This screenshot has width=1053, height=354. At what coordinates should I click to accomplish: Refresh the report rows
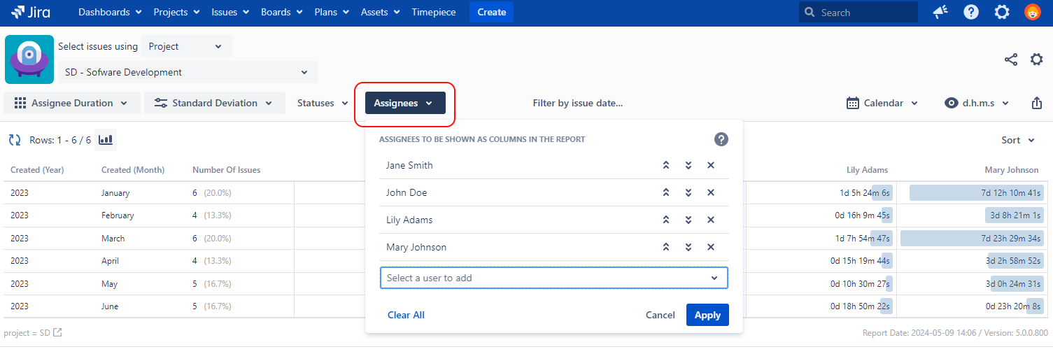[x=15, y=140]
